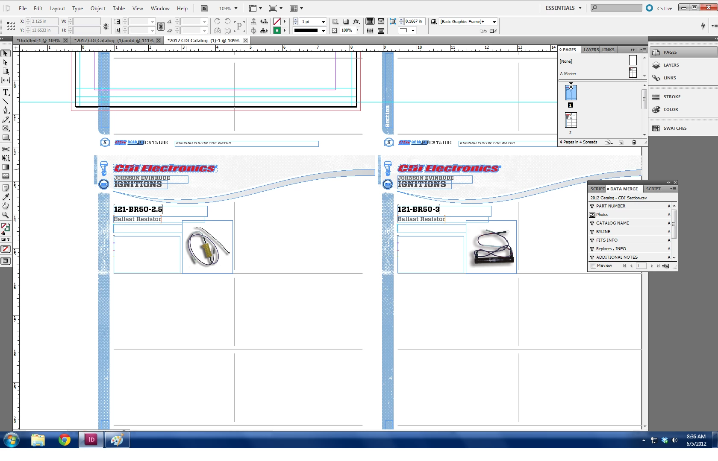Select the Gradient Feather tool
This screenshot has width=718, height=461.
point(6,176)
